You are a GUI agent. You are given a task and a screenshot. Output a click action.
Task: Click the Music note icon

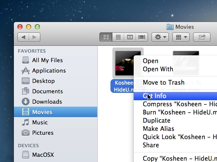coord(26,122)
